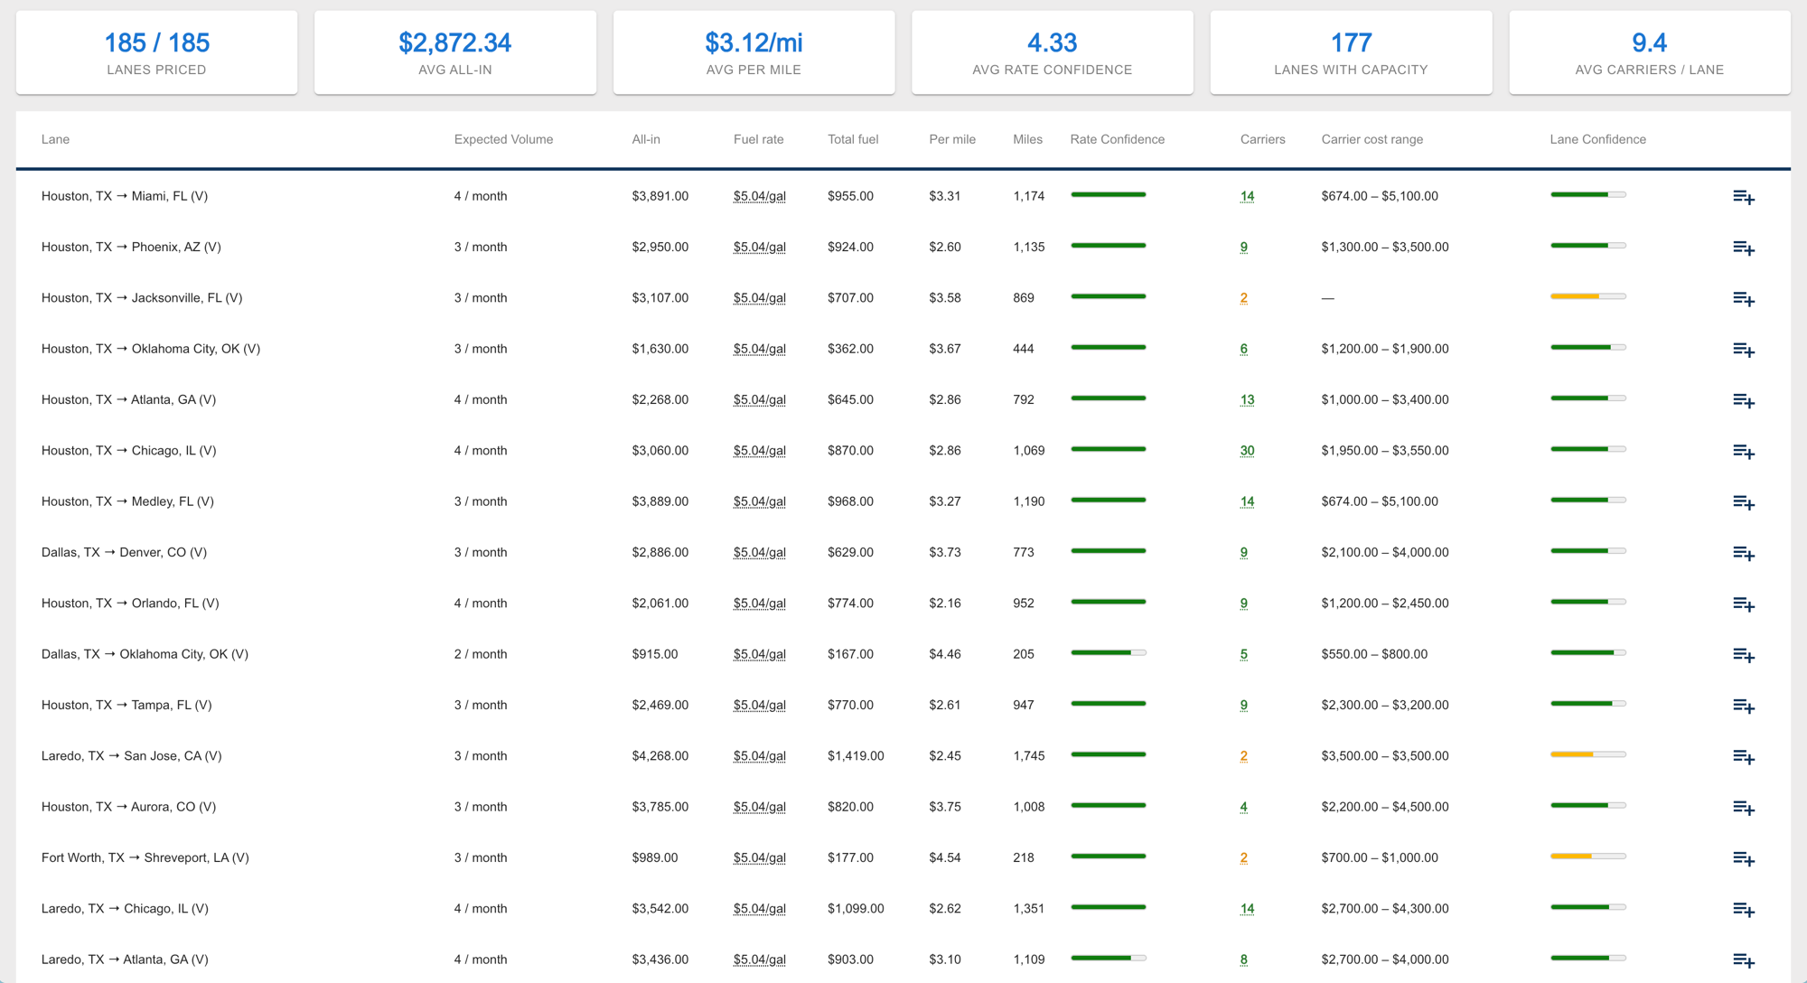Select the Lanes Priced 185 / 185 card

(x=156, y=52)
